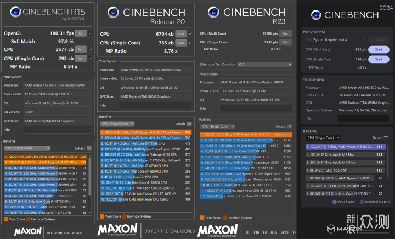
Task: Select R23 ranking row scoring 1532
Action: pyautogui.click(x=246, y=140)
